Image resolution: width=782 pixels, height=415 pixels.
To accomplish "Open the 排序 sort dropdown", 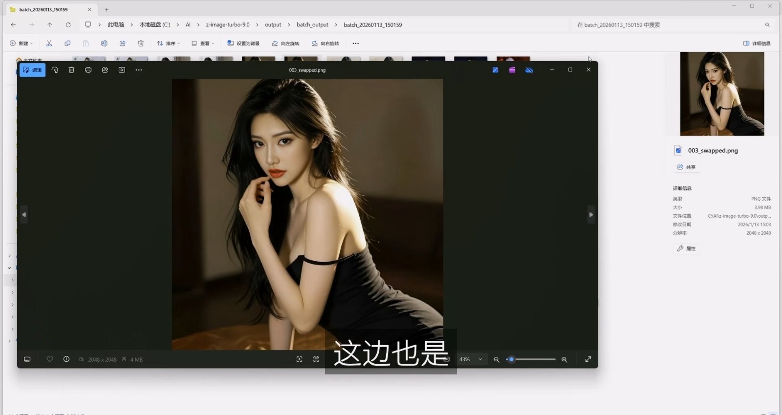I will pos(169,43).
